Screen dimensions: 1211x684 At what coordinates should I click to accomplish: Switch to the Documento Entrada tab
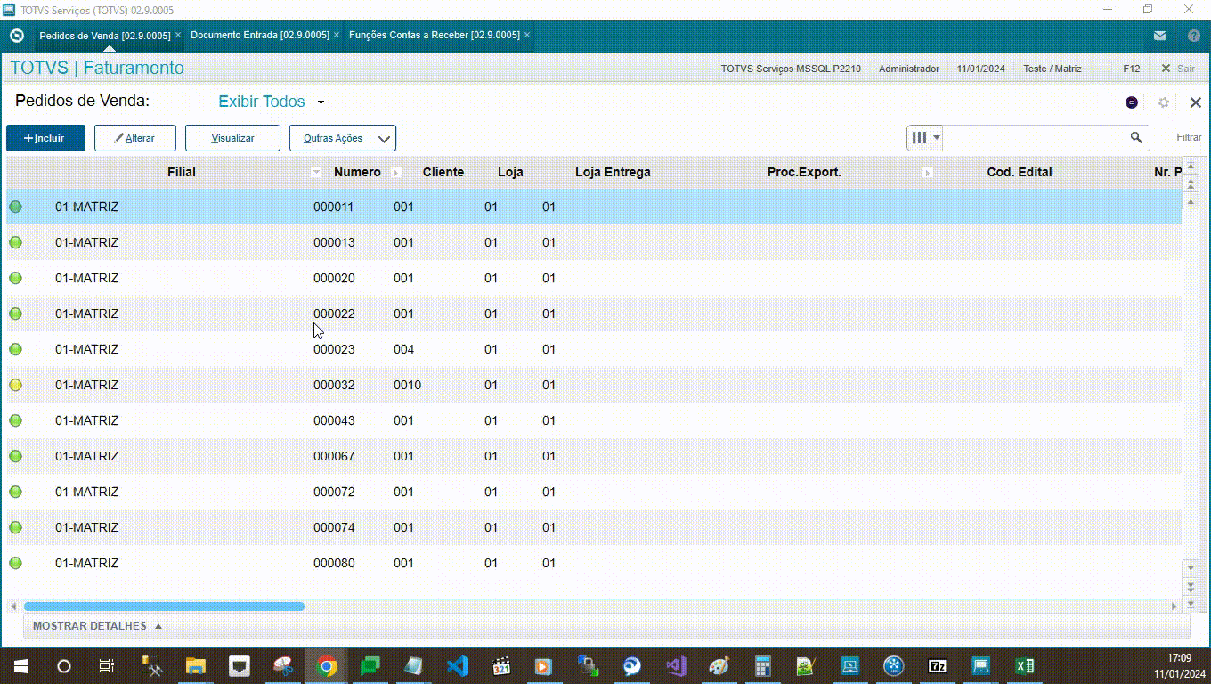260,36
